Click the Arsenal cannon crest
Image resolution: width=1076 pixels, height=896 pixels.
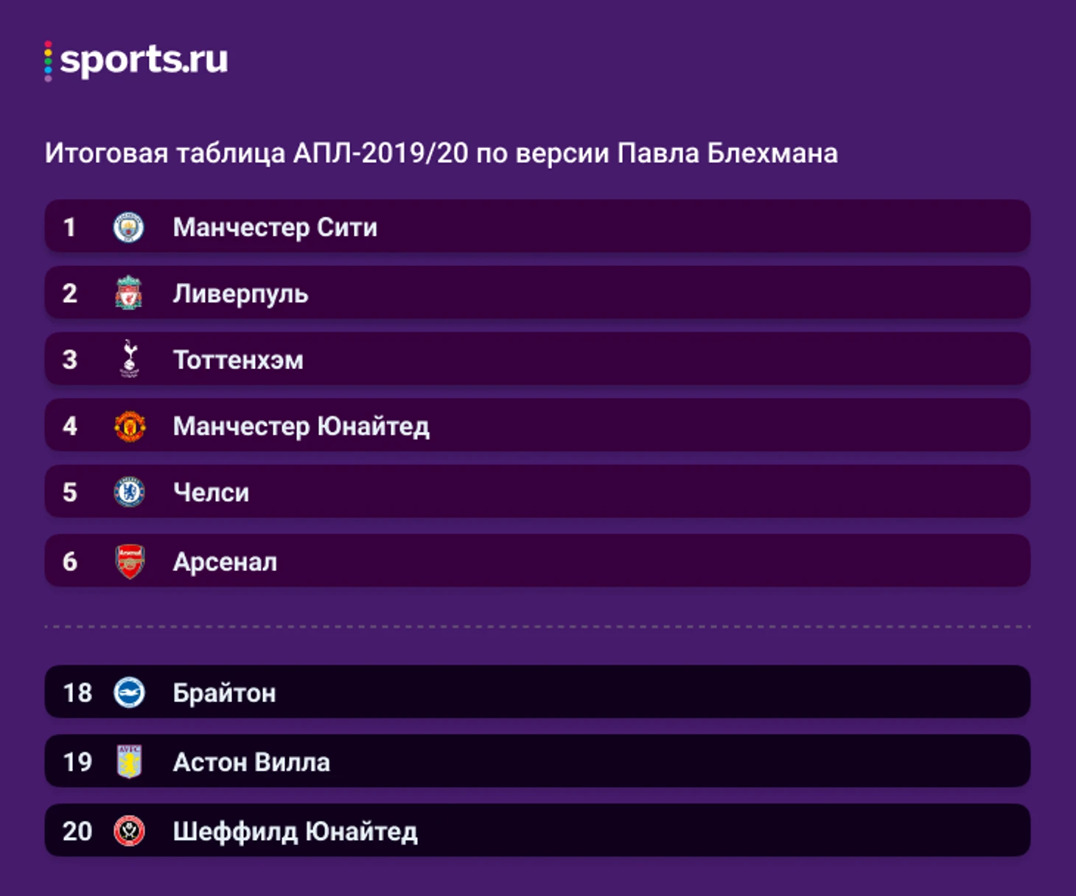point(130,561)
